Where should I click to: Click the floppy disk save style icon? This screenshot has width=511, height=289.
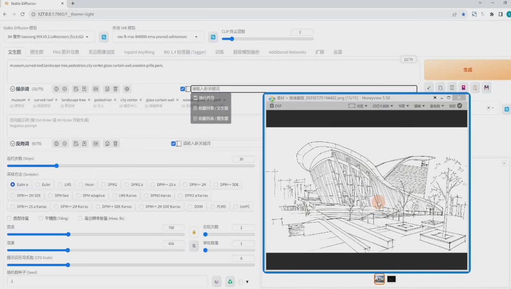coord(486,88)
